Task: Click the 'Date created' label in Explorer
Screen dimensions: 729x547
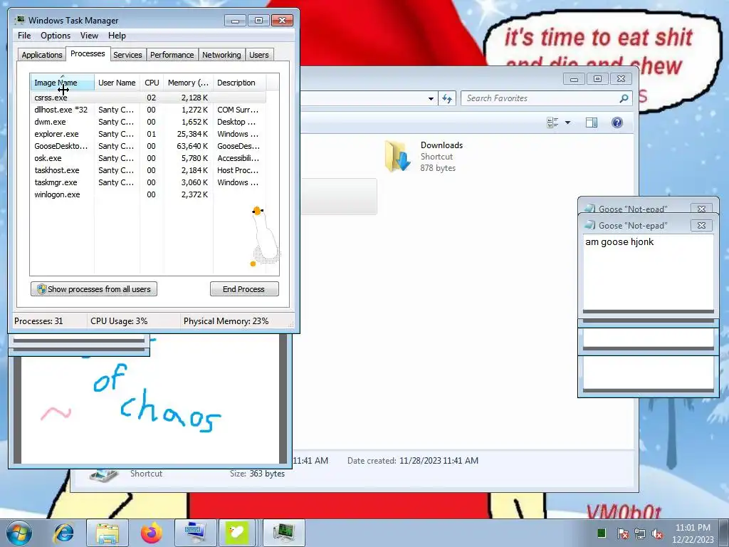Action: (372, 461)
